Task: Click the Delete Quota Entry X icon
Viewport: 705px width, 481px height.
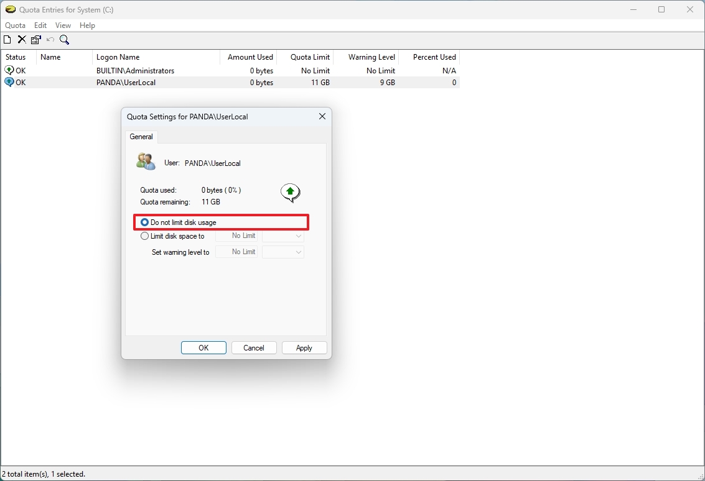Action: 22,40
